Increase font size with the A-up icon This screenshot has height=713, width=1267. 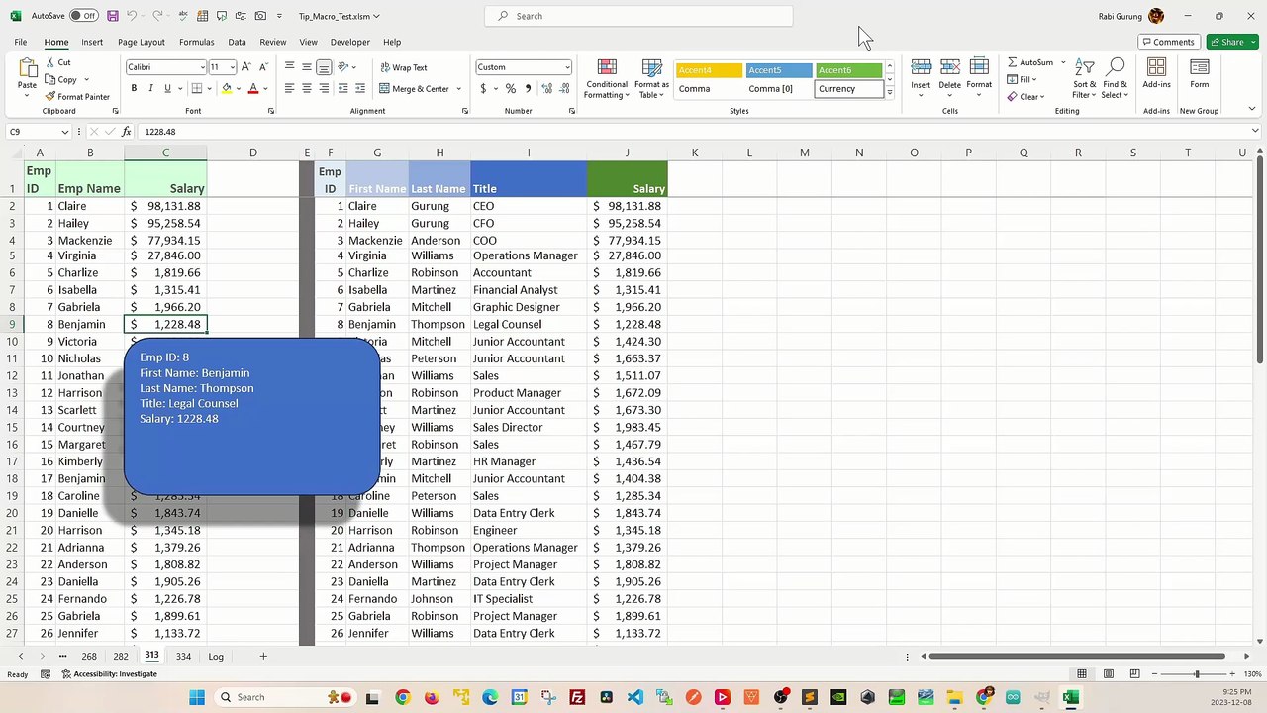click(246, 67)
